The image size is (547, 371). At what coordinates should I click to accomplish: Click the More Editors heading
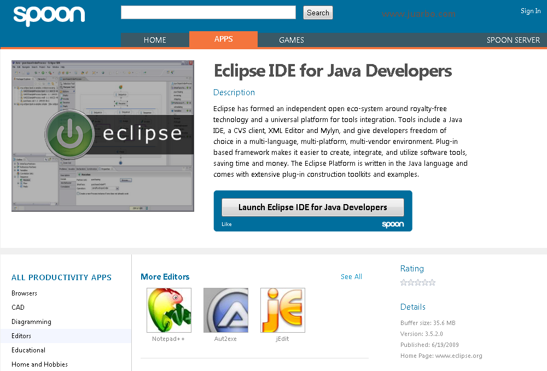pyautogui.click(x=165, y=277)
